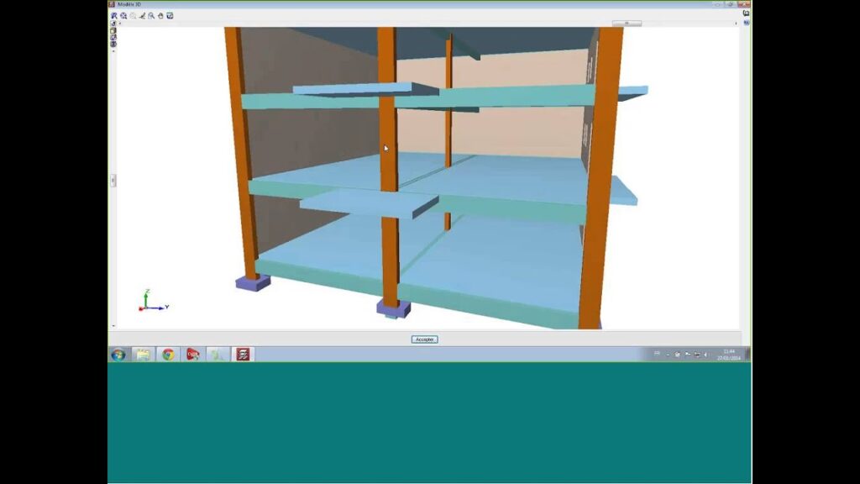
Task: Click the top icon in the left sidebar
Action: [113, 24]
